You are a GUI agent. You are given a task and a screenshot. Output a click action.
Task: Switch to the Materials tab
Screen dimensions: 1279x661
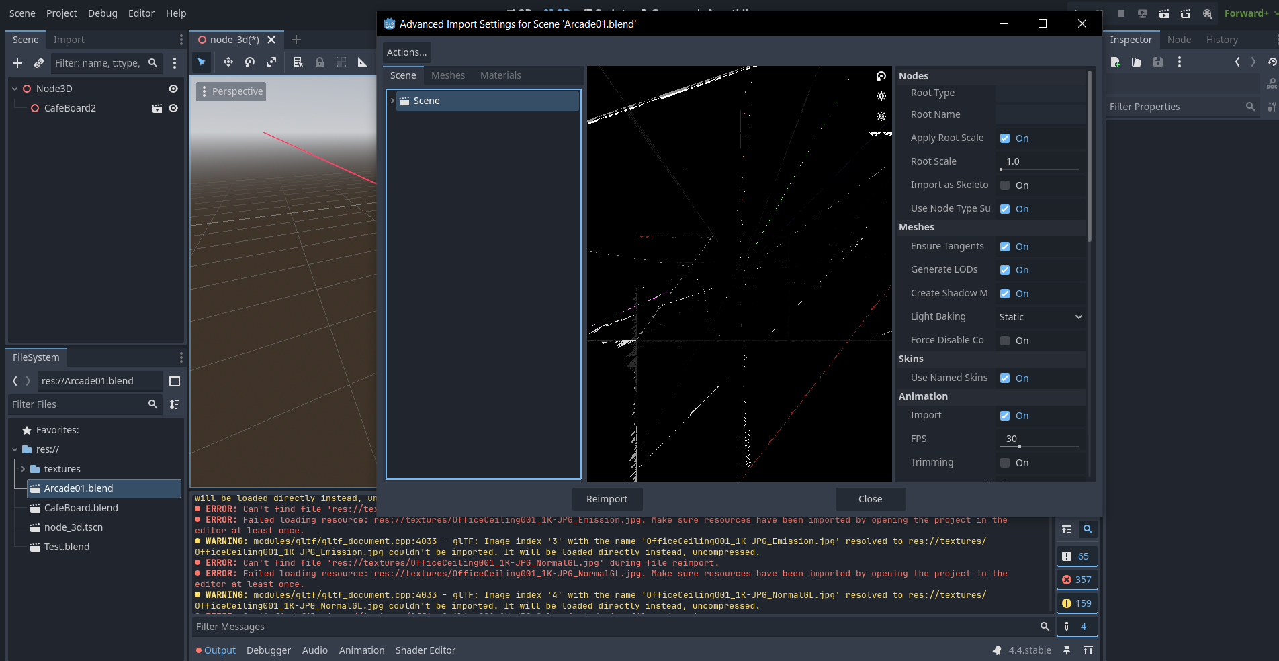pyautogui.click(x=500, y=75)
